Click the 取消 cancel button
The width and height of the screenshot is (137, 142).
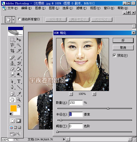(x=123, y=48)
